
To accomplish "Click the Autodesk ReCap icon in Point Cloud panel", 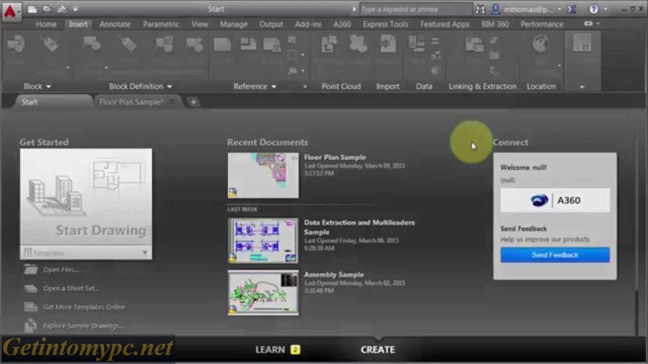I will click(329, 44).
